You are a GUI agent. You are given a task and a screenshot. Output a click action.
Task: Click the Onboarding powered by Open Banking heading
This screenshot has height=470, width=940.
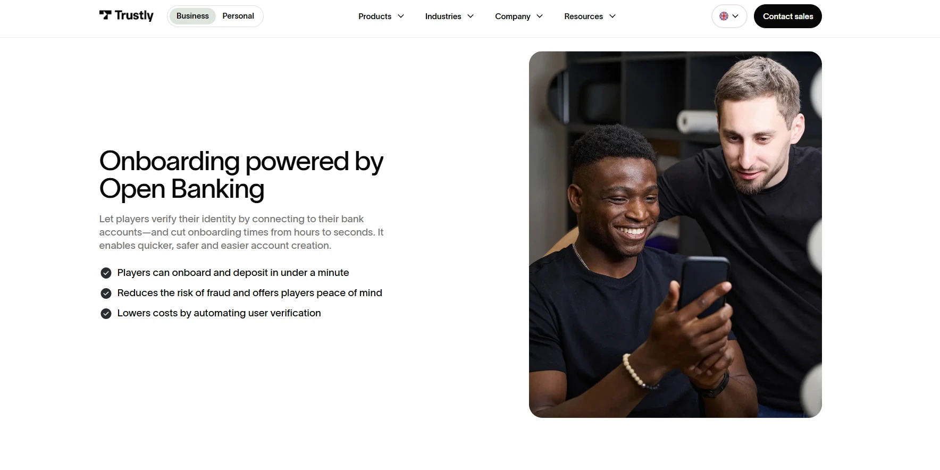click(x=241, y=175)
